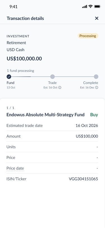
Task: Open the Price date tooltip label
Action: [x=15, y=168]
